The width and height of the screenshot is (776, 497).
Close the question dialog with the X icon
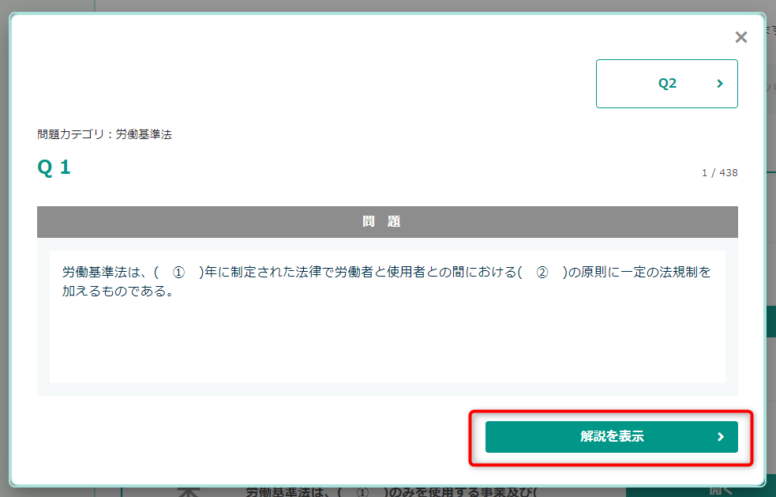point(740,37)
